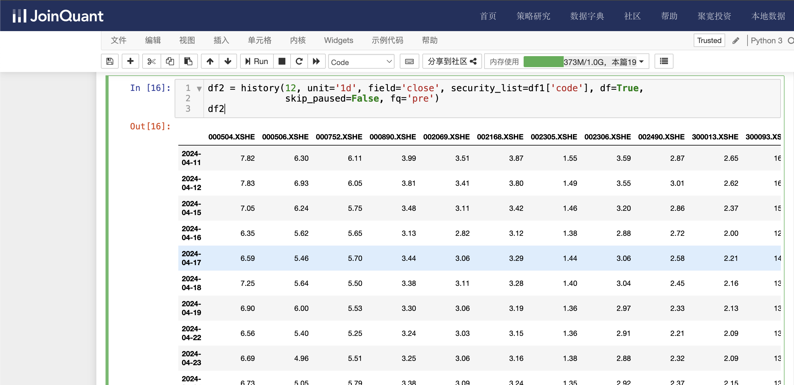The image size is (794, 385).
Task: Click the 002168.XSHE column header
Action: click(500, 137)
